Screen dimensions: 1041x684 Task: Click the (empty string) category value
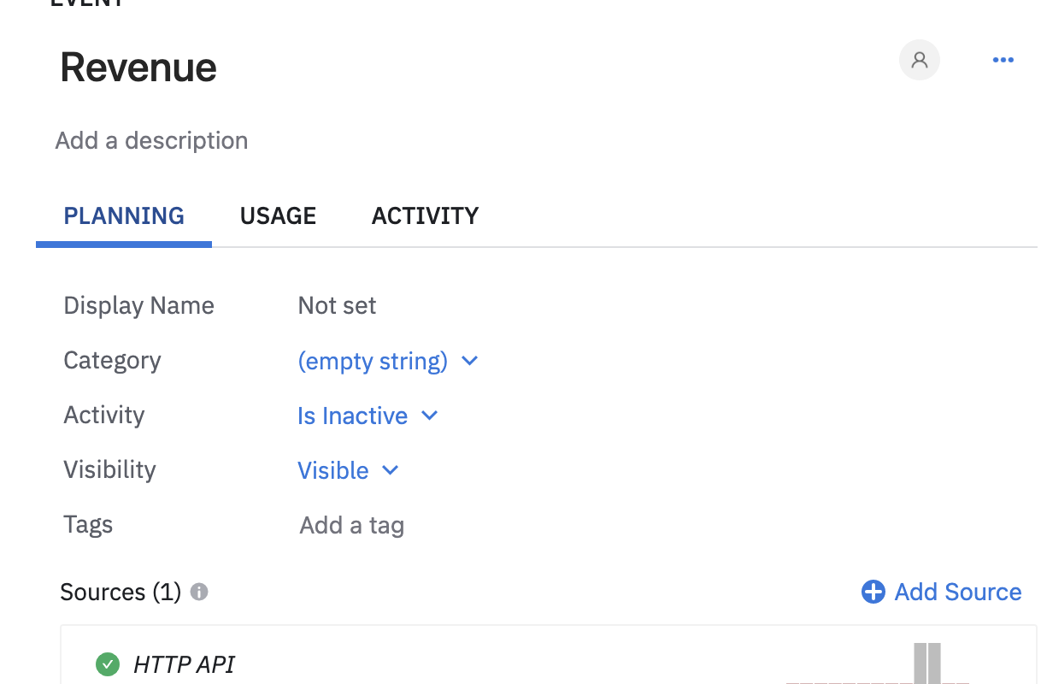[x=372, y=361]
